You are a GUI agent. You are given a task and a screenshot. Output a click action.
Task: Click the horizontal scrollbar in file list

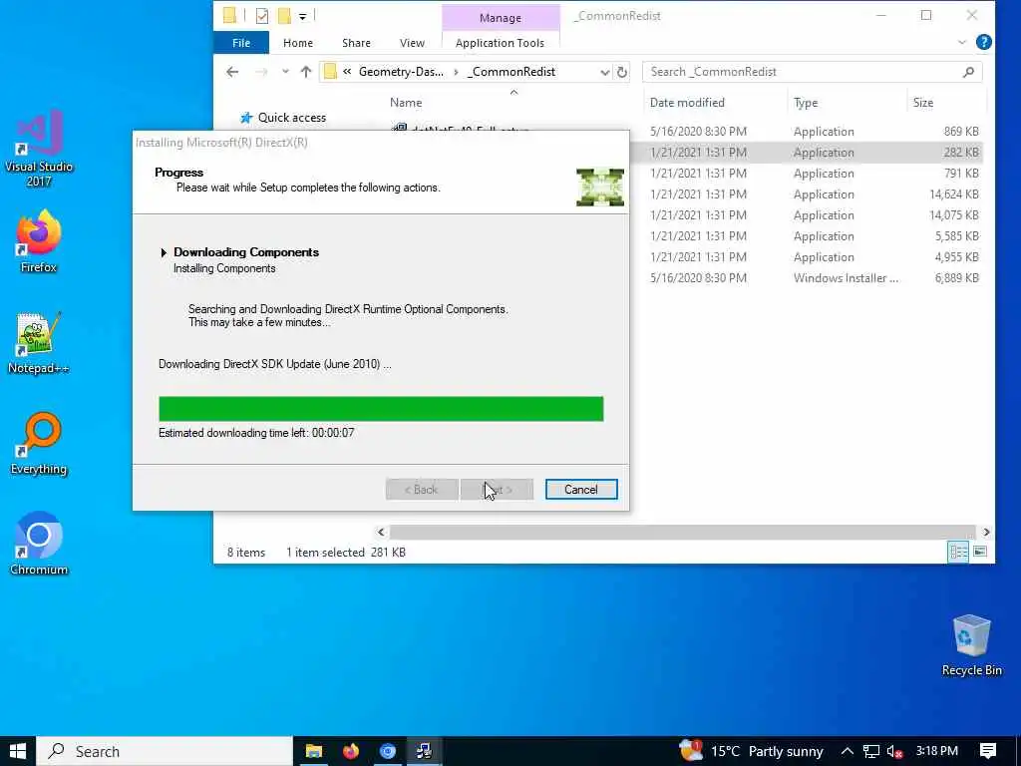click(x=682, y=532)
